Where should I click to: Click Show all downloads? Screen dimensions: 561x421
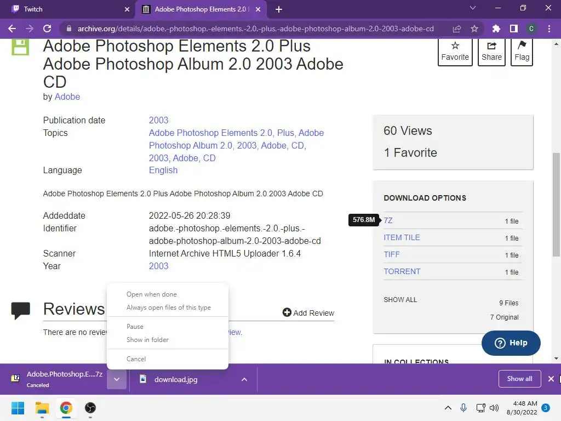click(519, 379)
